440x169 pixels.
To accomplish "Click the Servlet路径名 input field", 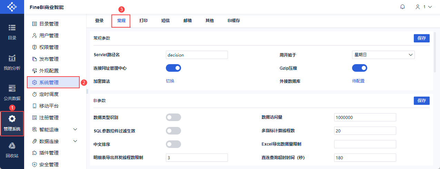I will click(x=197, y=55).
